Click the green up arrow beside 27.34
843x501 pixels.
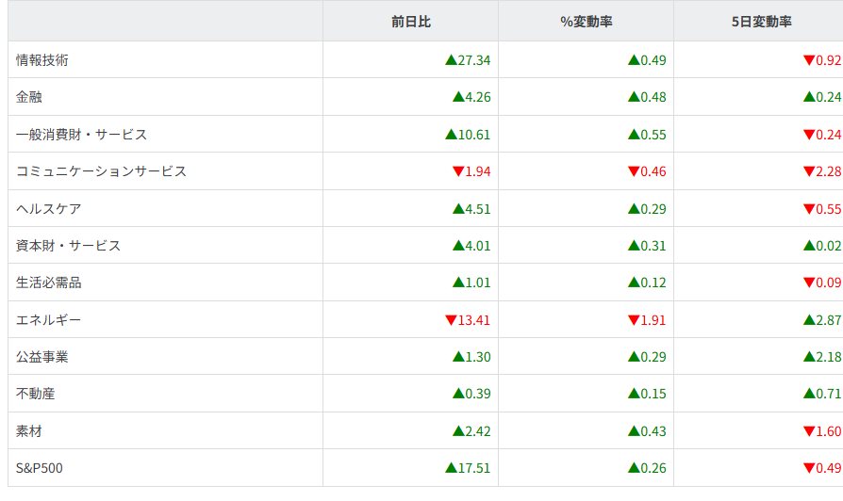coord(451,60)
